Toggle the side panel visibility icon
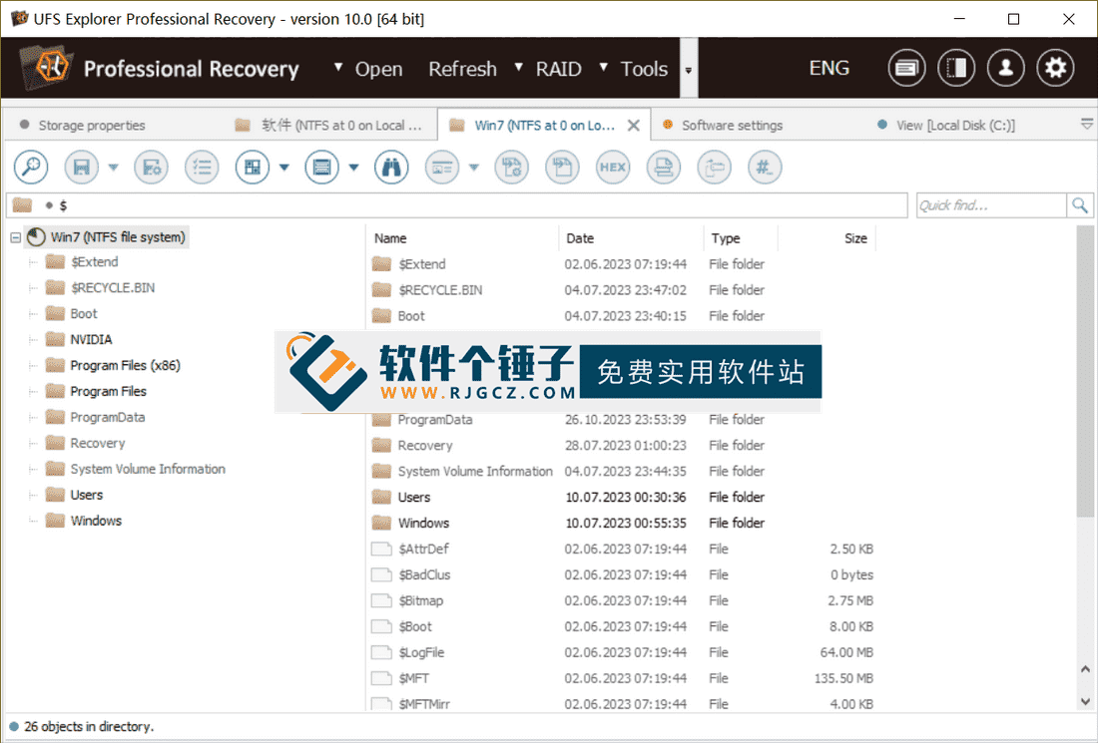The image size is (1098, 743). (x=955, y=67)
